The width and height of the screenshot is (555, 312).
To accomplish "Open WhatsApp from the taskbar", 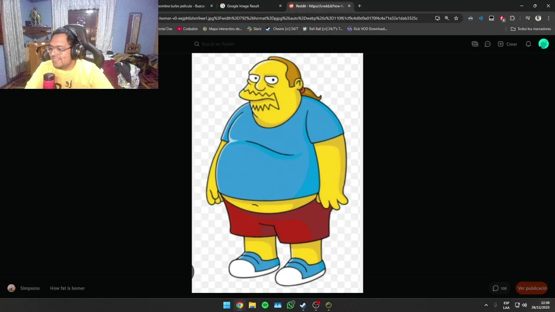I will [291, 305].
